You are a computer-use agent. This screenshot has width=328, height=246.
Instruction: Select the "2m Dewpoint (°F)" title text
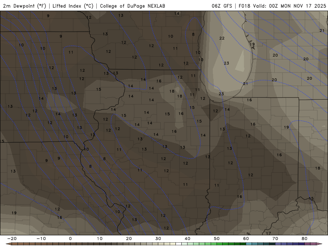pyautogui.click(x=25, y=6)
